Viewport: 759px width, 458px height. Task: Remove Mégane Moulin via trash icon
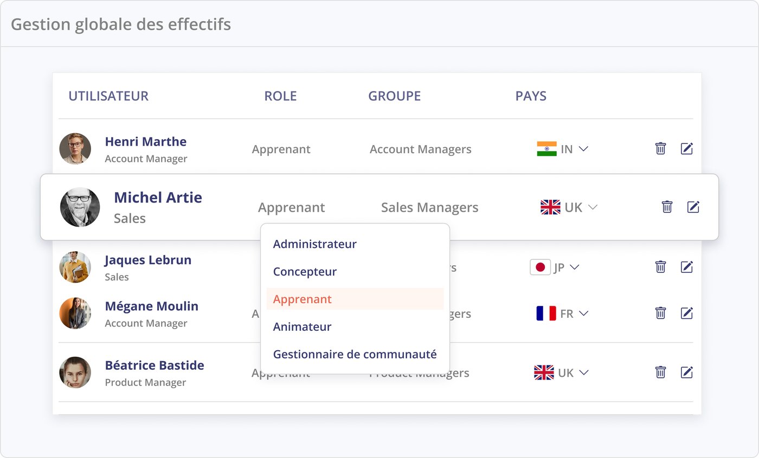[x=660, y=313]
